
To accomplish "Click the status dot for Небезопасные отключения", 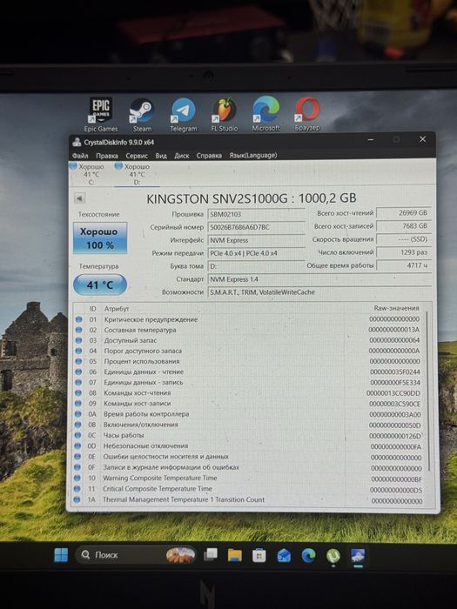I will (77, 445).
